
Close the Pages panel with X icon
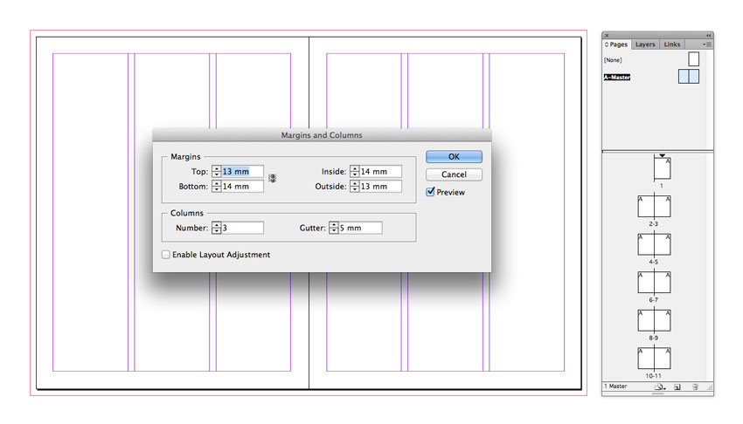click(x=607, y=35)
